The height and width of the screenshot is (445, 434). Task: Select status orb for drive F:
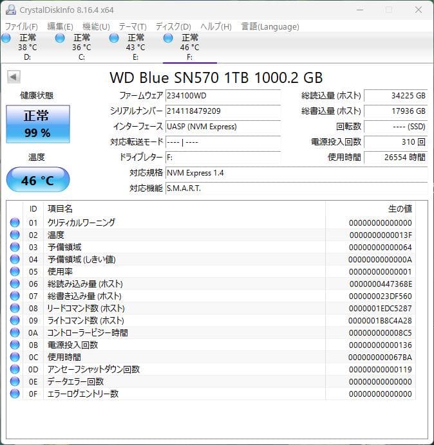click(168, 38)
